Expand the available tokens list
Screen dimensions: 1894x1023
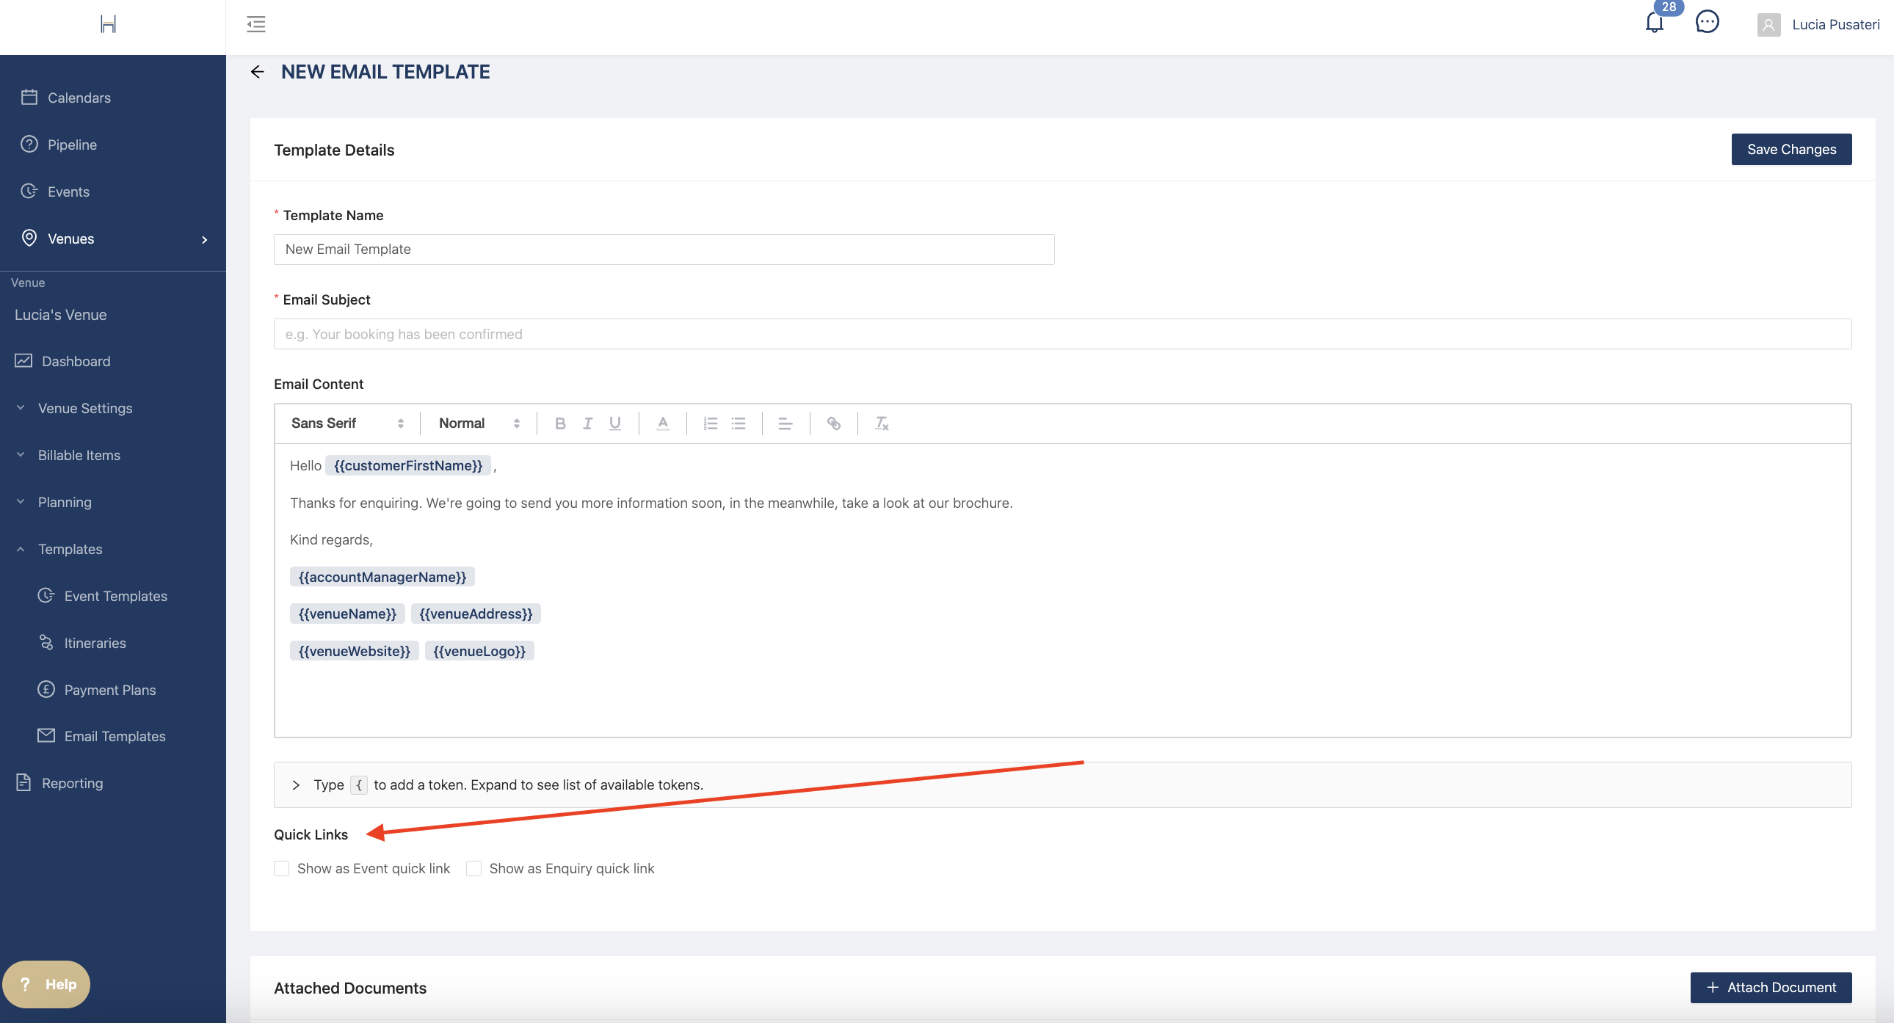click(x=296, y=785)
